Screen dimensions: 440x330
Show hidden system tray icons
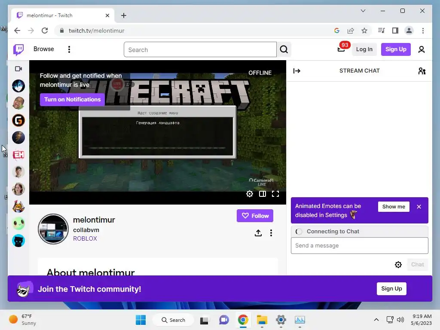tap(376, 320)
